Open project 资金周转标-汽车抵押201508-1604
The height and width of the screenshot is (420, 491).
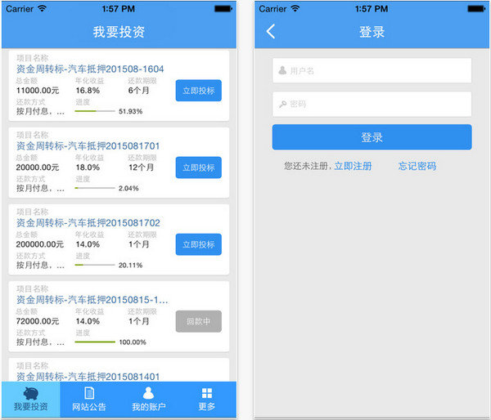point(90,69)
